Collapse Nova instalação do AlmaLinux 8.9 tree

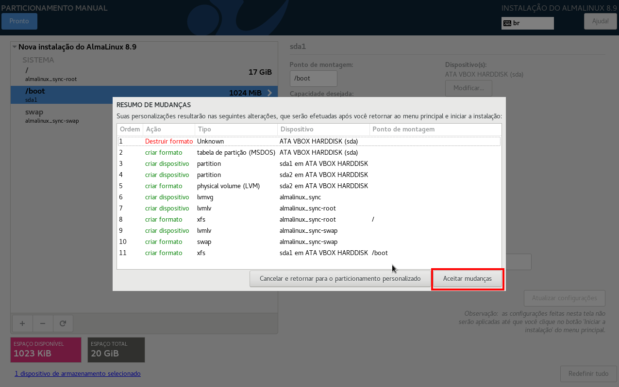click(x=15, y=47)
